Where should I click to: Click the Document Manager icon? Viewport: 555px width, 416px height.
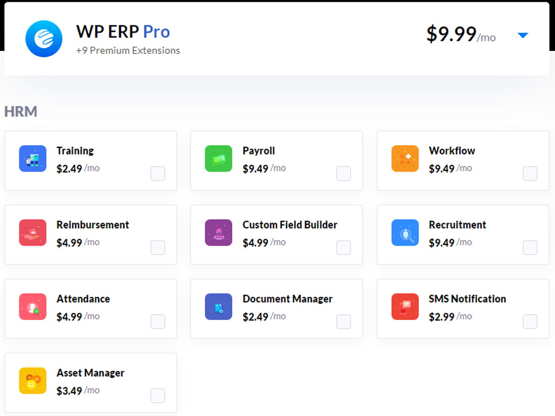(x=219, y=306)
